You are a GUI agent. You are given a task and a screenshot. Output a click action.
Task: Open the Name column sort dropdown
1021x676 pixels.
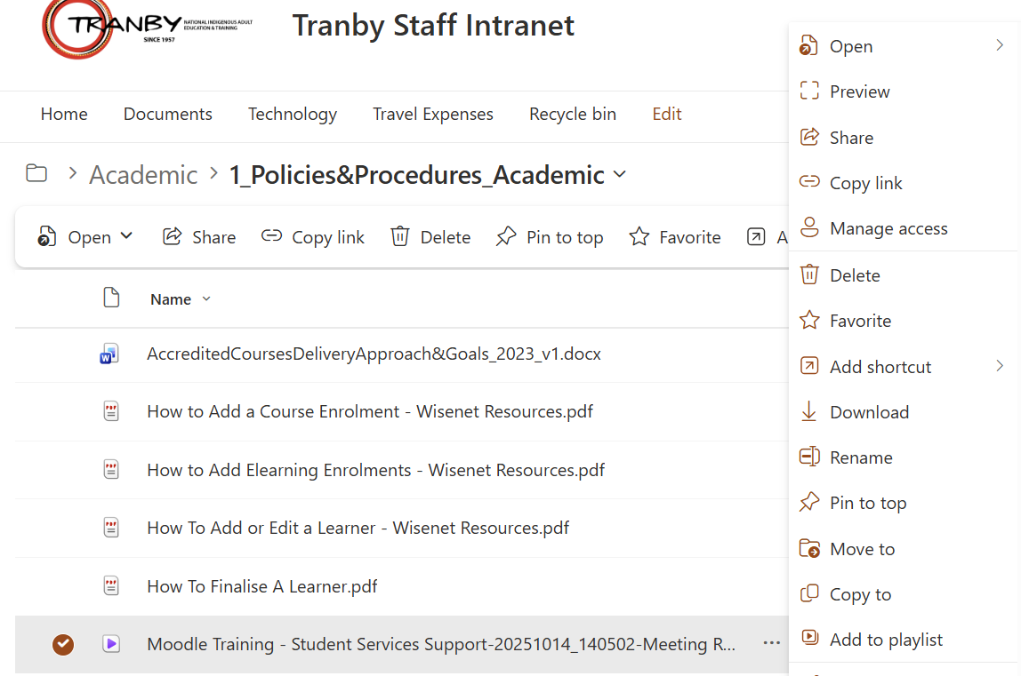[x=206, y=298]
